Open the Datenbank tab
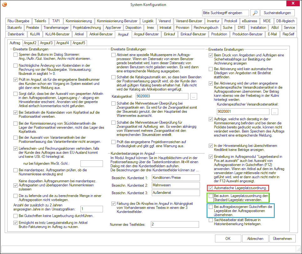This screenshot has height=254, width=302. click(x=16, y=34)
